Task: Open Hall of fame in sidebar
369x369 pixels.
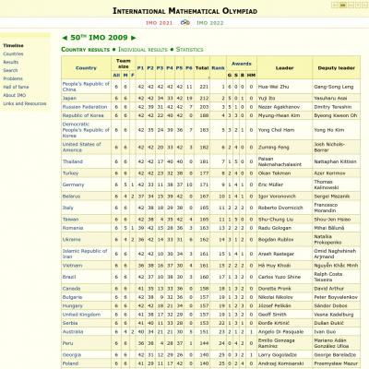Action: click(16, 87)
